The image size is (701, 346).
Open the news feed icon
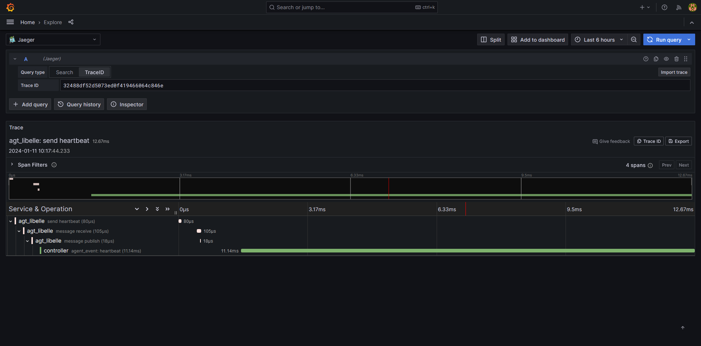pyautogui.click(x=679, y=7)
